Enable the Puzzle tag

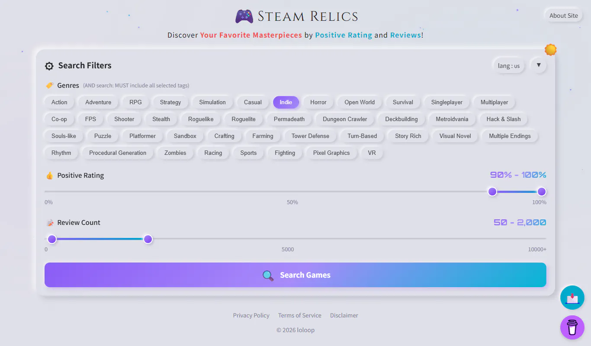[103, 136]
